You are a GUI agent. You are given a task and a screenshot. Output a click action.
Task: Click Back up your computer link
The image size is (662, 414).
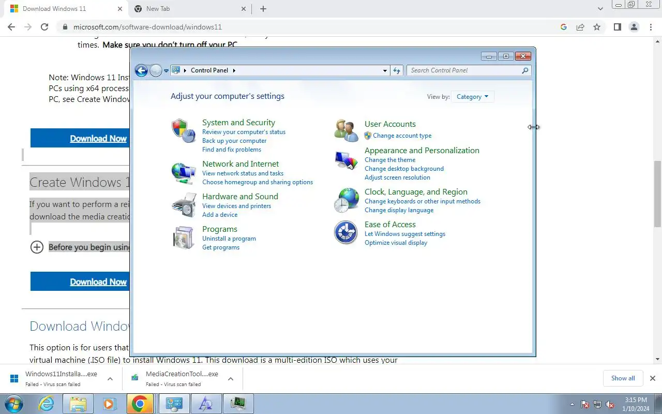tap(234, 141)
